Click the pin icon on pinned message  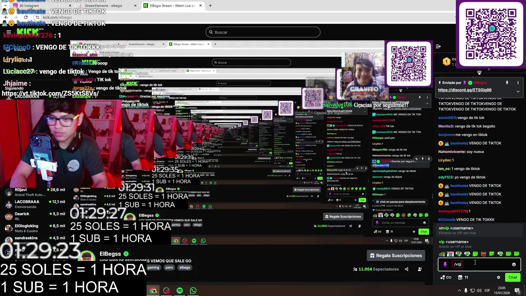[507, 83]
